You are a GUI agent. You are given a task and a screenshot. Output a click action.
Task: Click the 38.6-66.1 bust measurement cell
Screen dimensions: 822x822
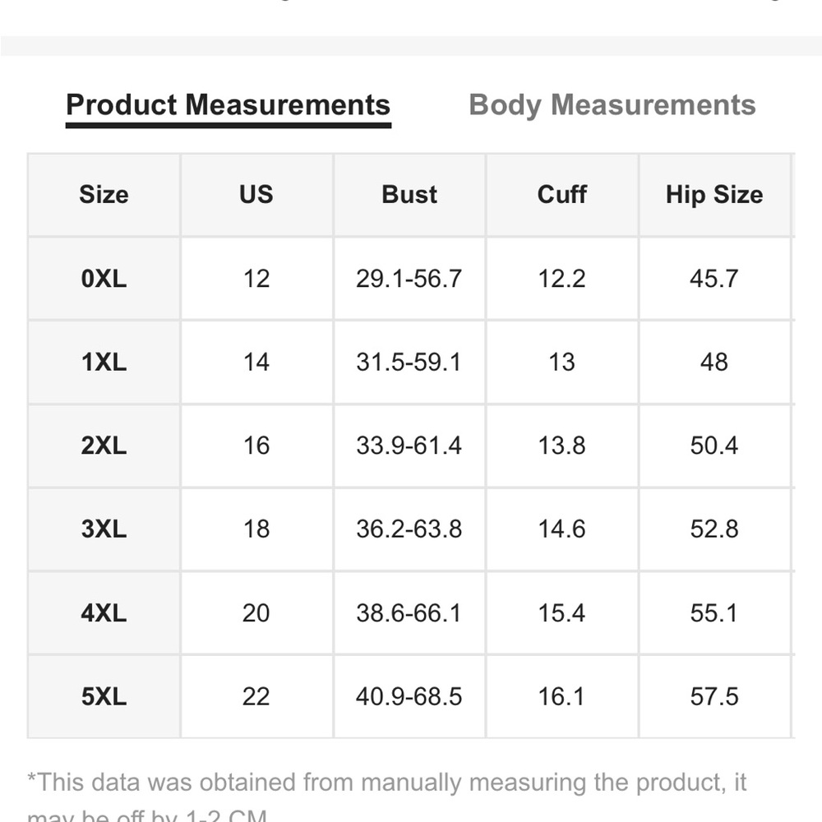point(409,613)
